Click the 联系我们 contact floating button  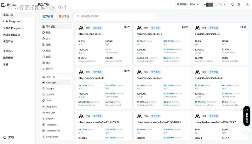coord(247,116)
